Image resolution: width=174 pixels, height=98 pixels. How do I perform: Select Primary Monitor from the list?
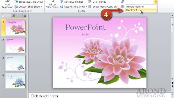point(141,7)
